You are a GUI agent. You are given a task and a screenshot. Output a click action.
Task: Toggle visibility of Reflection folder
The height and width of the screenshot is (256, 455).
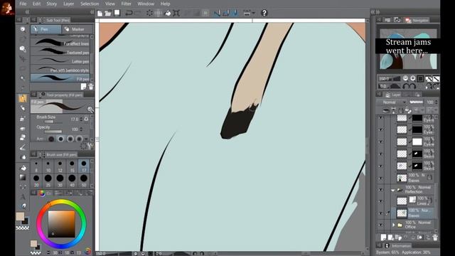(381, 190)
